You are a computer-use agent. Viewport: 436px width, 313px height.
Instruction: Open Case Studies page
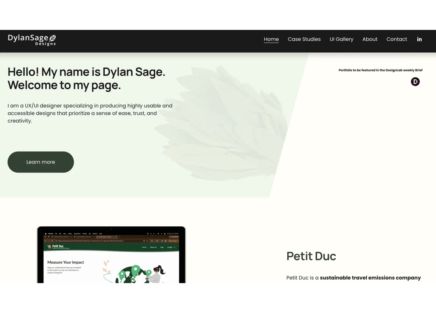tap(304, 39)
